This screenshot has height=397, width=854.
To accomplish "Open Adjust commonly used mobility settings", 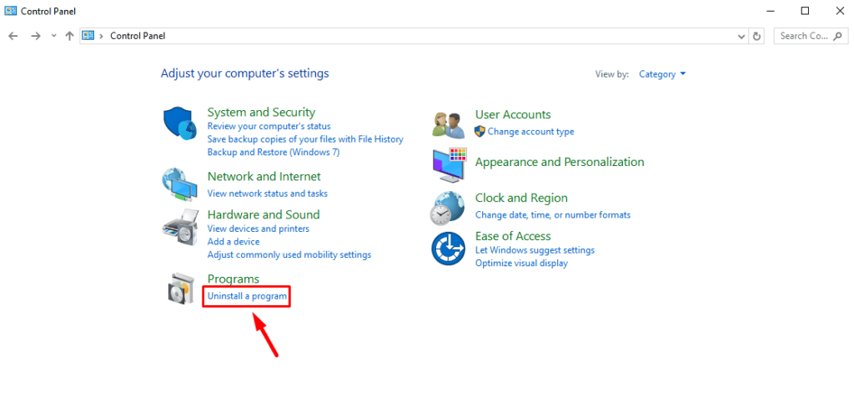I will [289, 255].
